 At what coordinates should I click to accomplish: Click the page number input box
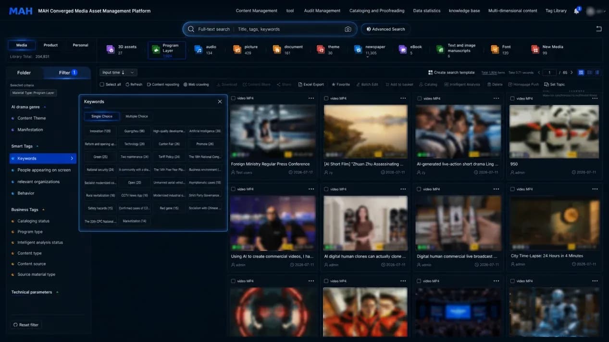549,72
